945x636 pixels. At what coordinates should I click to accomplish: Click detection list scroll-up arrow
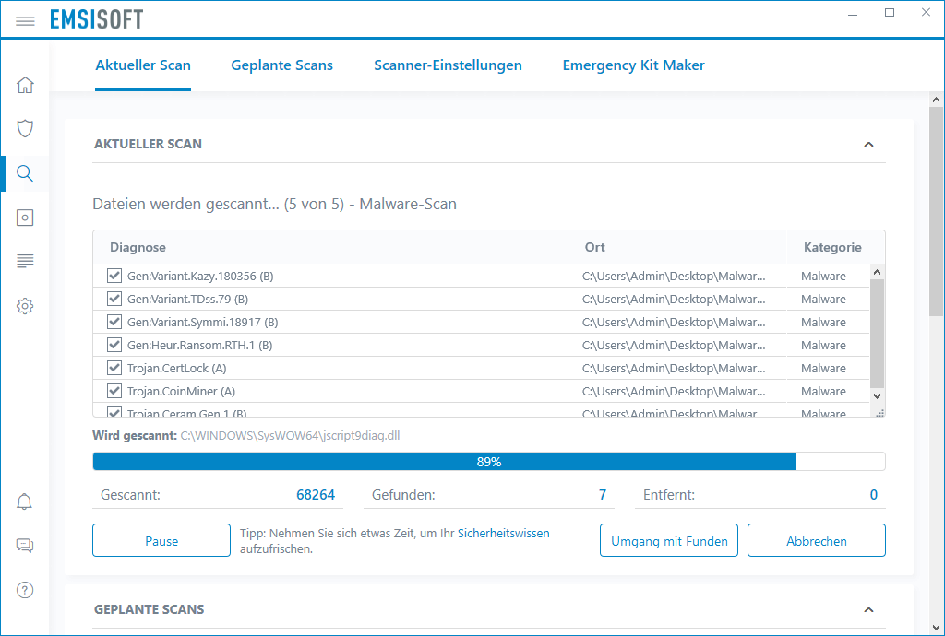(878, 272)
